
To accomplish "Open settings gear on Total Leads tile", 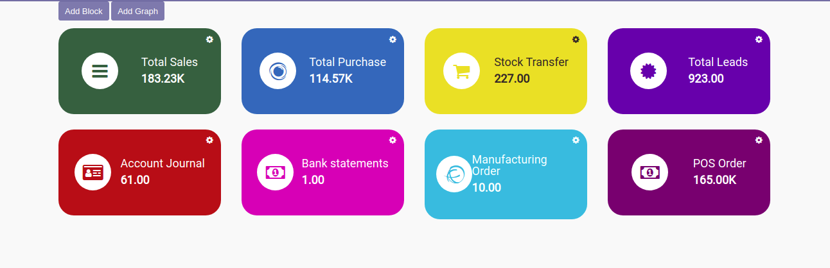I will click(759, 39).
